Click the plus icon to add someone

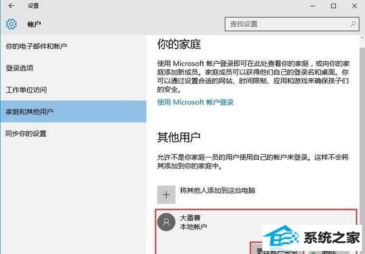[x=166, y=194]
